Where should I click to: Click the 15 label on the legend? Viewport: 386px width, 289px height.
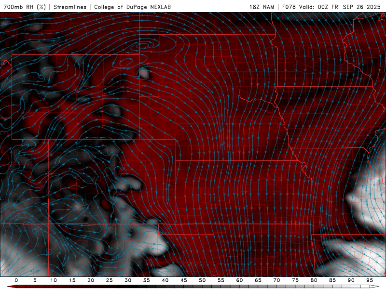tap(72, 280)
